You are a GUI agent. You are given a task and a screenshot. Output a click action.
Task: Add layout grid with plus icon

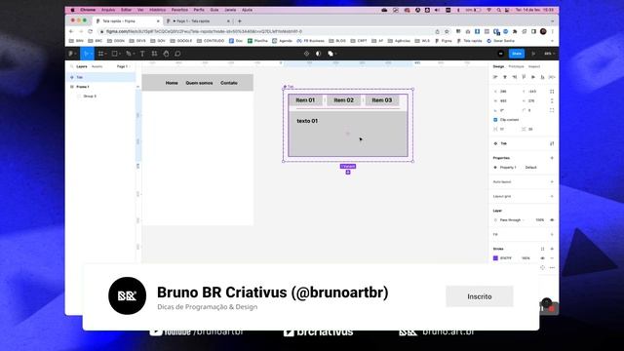point(552,196)
